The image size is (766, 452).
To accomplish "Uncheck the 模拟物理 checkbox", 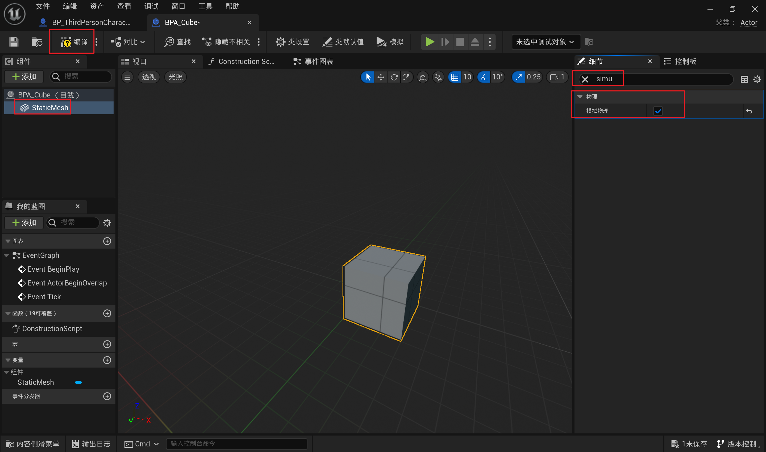I will (658, 111).
